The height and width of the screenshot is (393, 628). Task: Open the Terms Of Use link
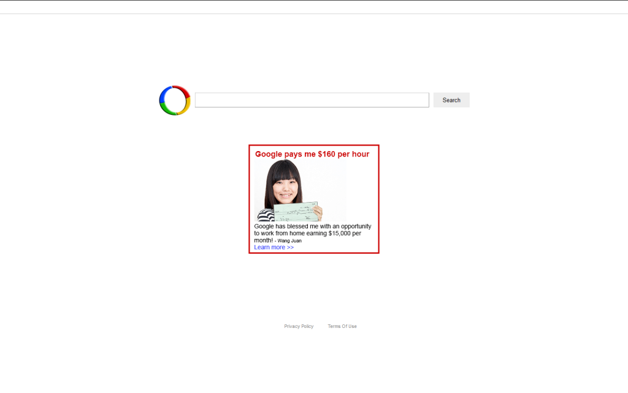pyautogui.click(x=342, y=327)
